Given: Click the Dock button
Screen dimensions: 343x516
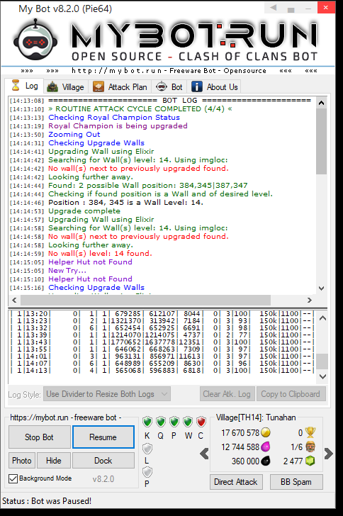Looking at the screenshot, I should pos(103,461).
